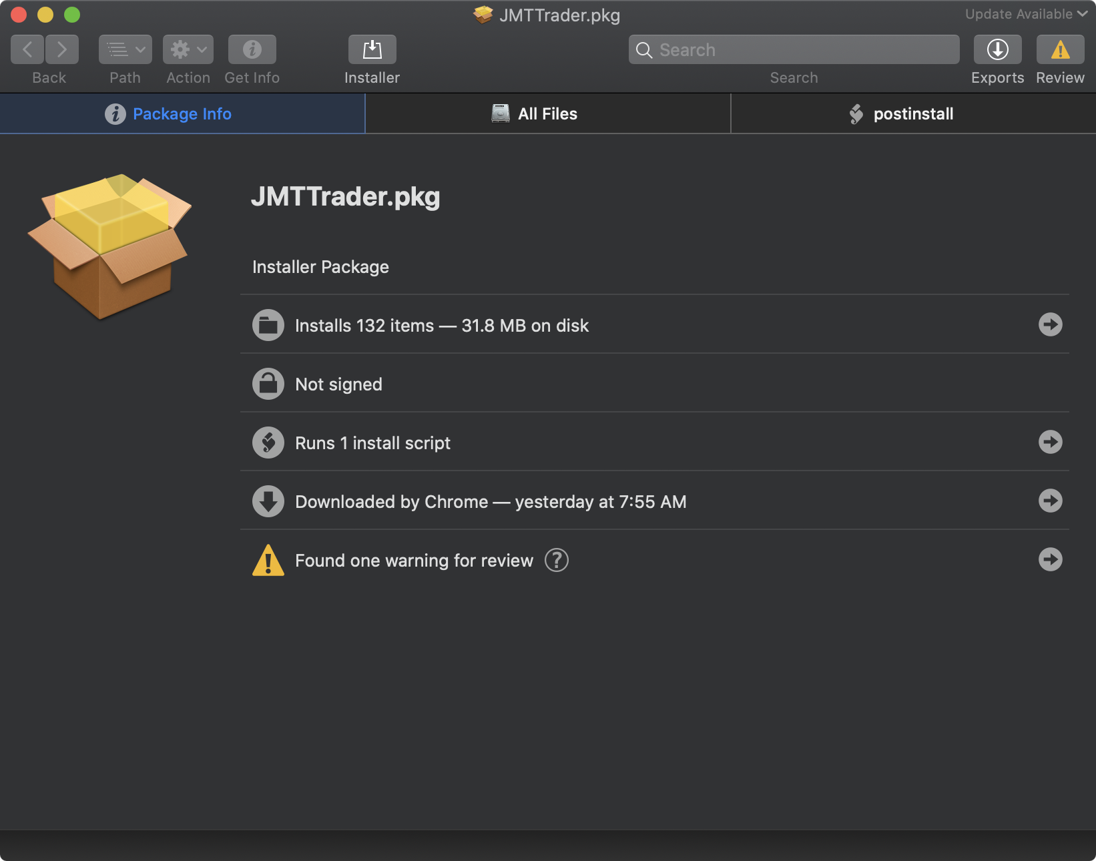Click the download icon beside Downloaded by Chrome

[268, 501]
